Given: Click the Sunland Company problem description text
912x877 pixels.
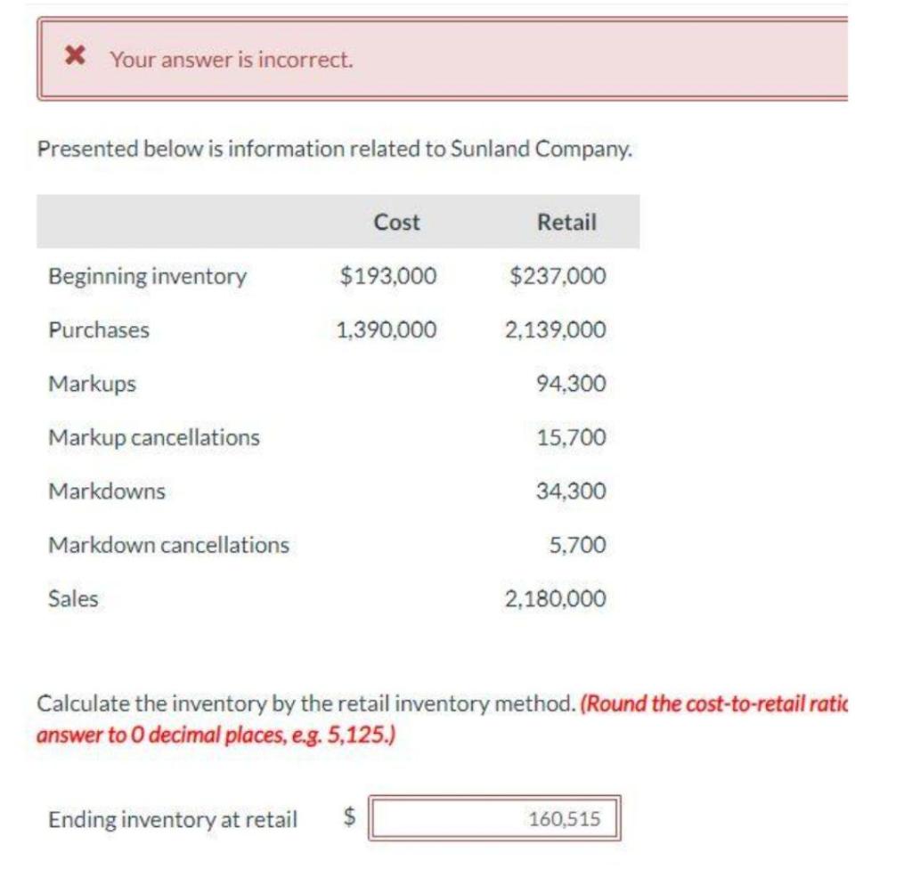Looking at the screenshot, I should pos(334,149).
